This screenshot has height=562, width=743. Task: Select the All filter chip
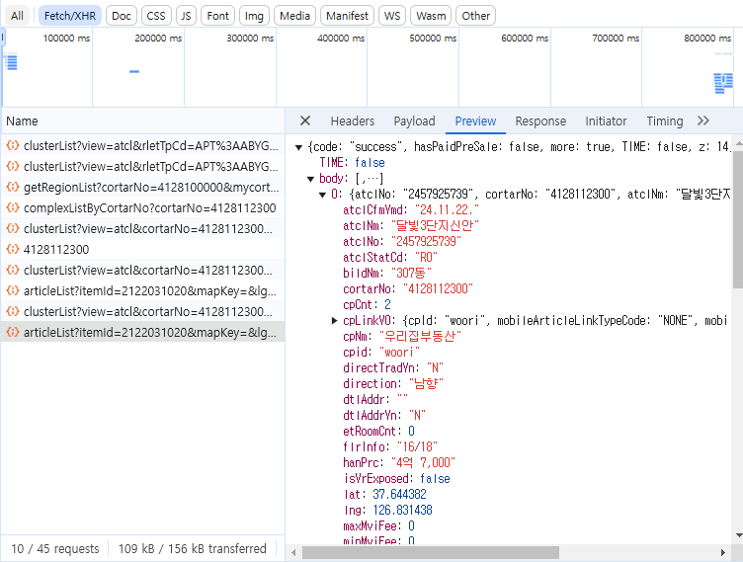coord(17,16)
